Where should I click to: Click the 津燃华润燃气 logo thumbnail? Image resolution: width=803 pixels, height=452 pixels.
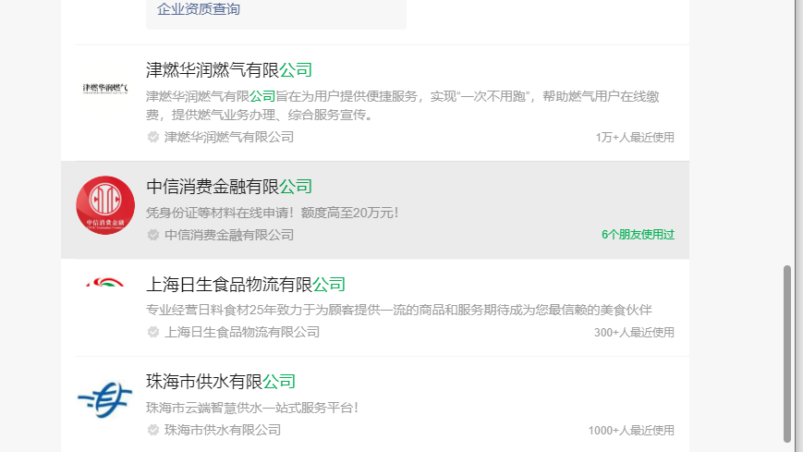tap(105, 88)
